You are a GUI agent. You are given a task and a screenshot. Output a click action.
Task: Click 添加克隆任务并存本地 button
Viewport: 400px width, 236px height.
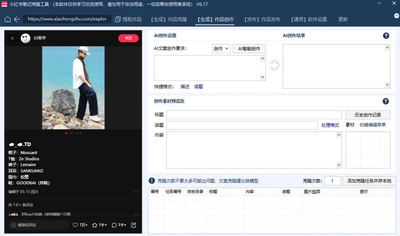[x=369, y=181]
